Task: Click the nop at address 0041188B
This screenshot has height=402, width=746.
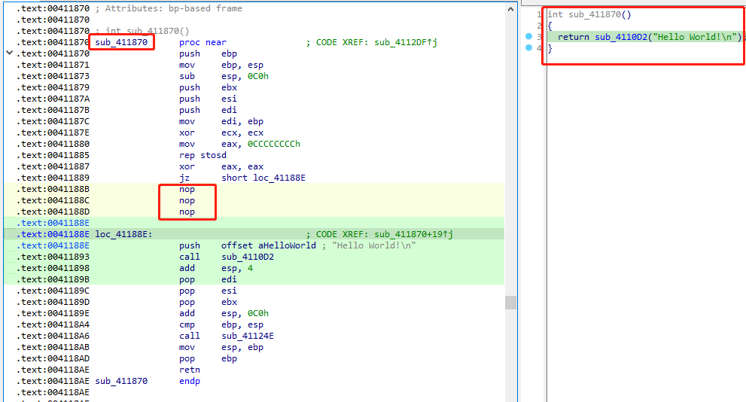Action: 187,189
